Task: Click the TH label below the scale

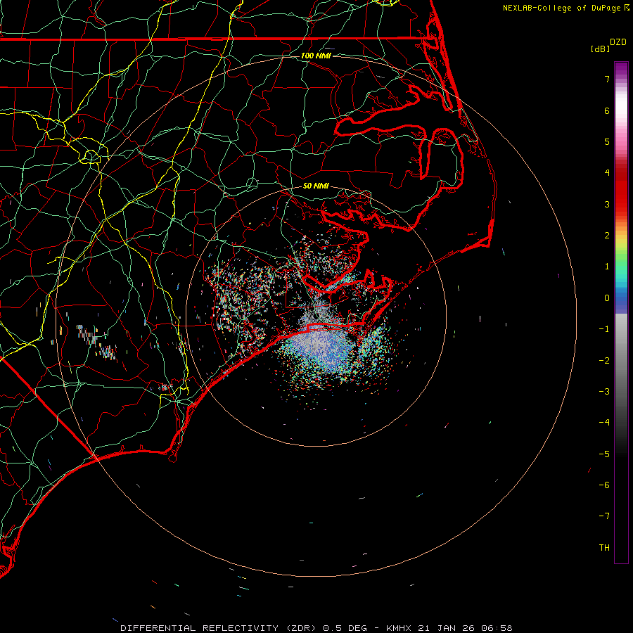Action: (x=603, y=547)
